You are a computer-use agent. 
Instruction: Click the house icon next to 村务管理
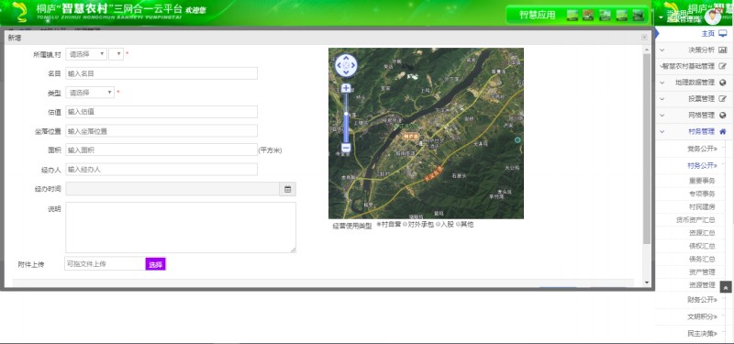[x=722, y=131]
